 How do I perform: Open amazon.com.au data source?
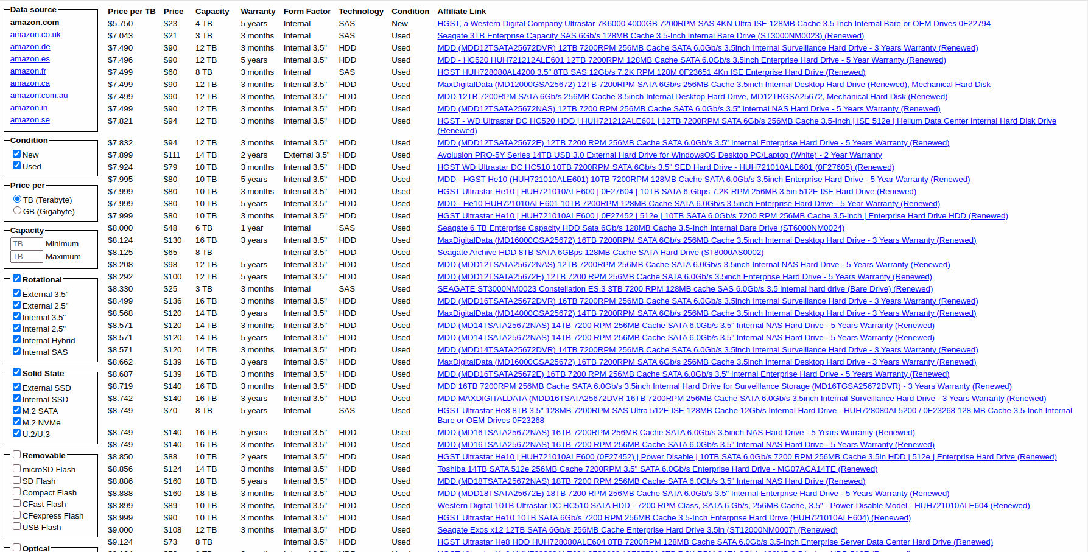39,96
